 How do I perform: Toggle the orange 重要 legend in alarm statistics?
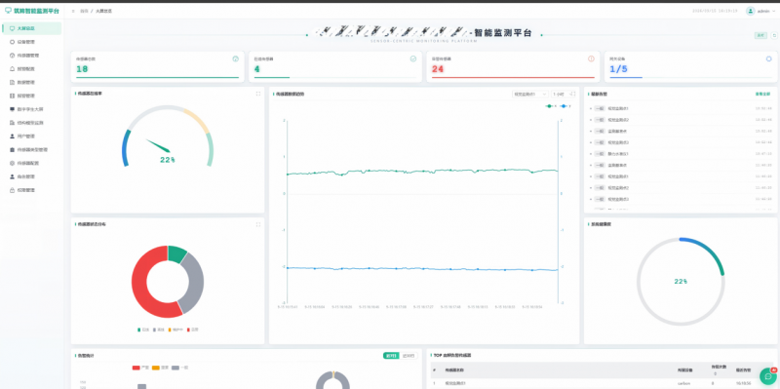point(160,368)
